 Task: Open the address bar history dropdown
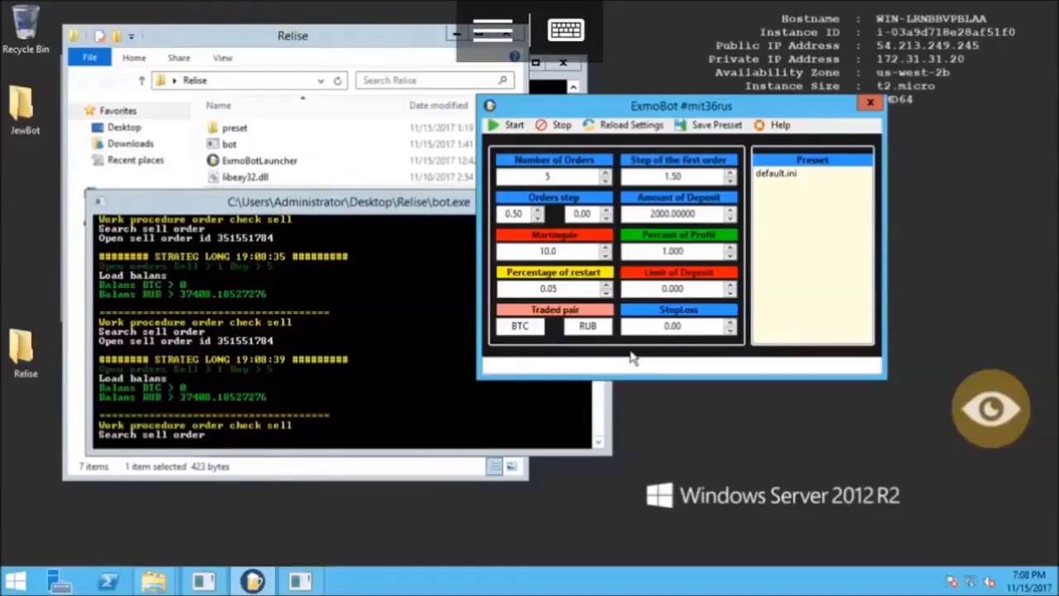[320, 80]
